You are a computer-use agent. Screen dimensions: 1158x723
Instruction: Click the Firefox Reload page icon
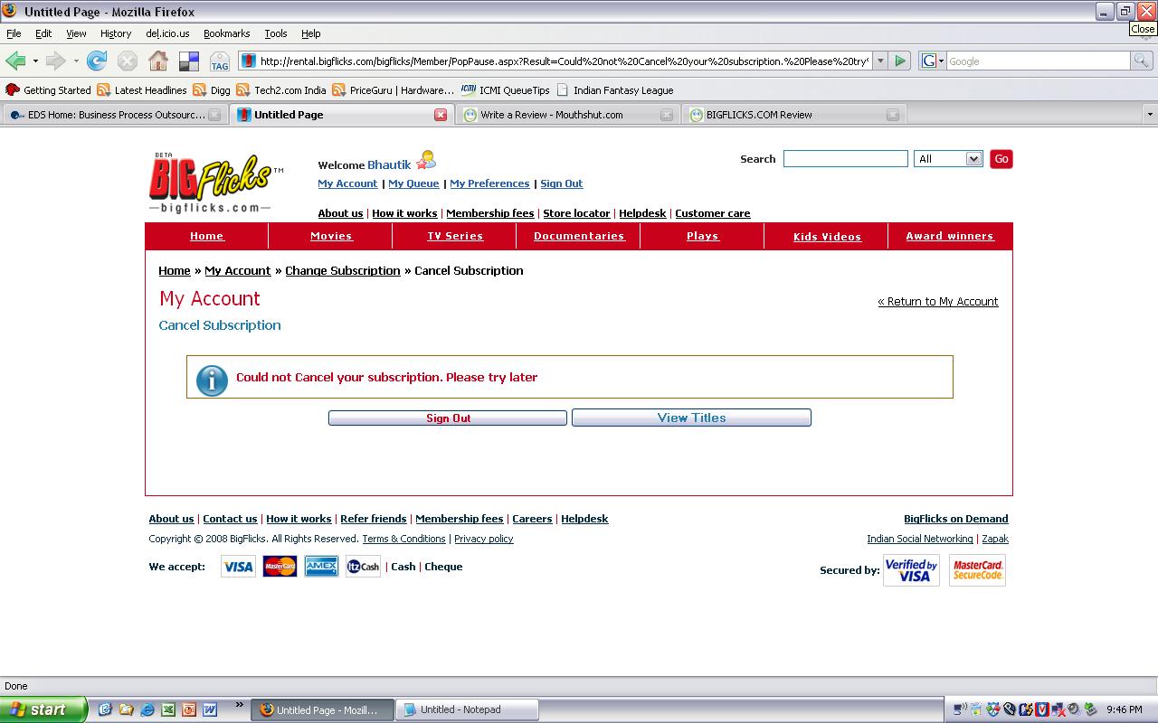(x=97, y=61)
